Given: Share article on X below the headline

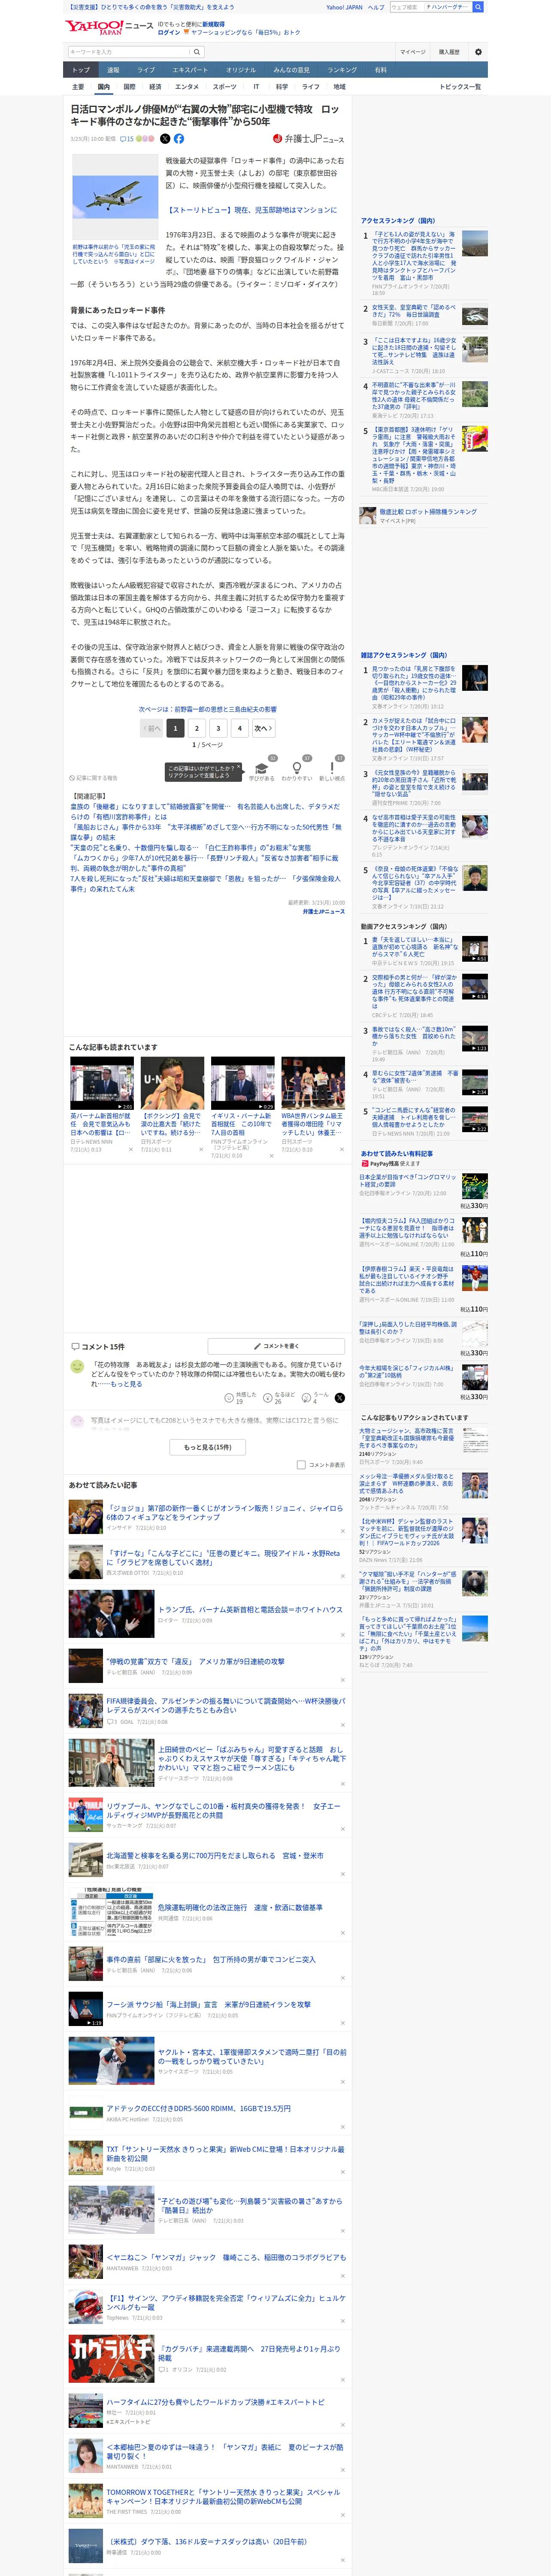Looking at the screenshot, I should [165, 139].
